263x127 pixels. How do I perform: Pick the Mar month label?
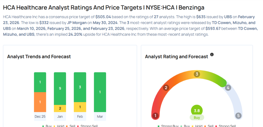[100, 116]
